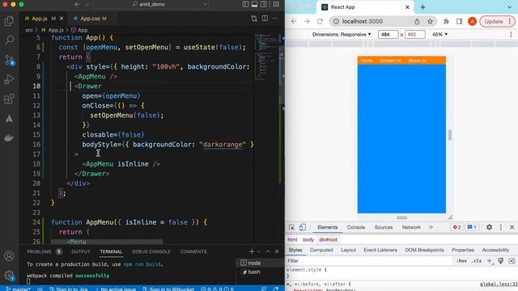Click No active issue in the status bar
Image resolution: width=518 pixels, height=291 pixels.
[115, 289]
